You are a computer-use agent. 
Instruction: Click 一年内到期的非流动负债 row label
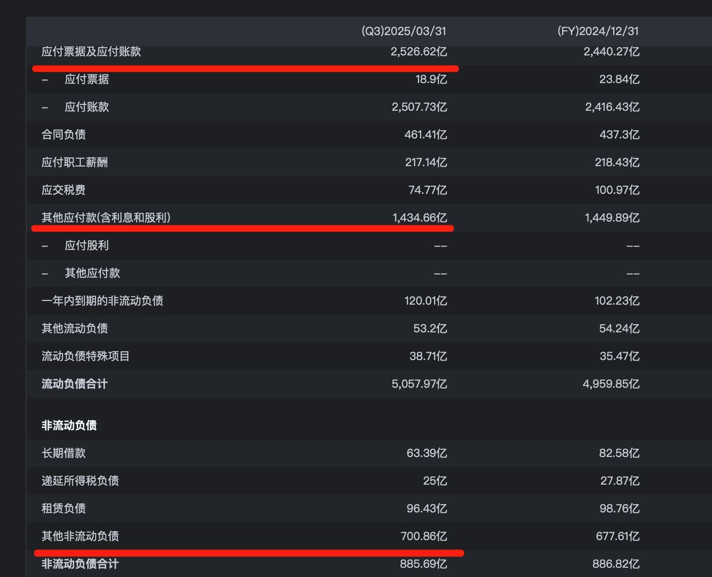pyautogui.click(x=102, y=301)
